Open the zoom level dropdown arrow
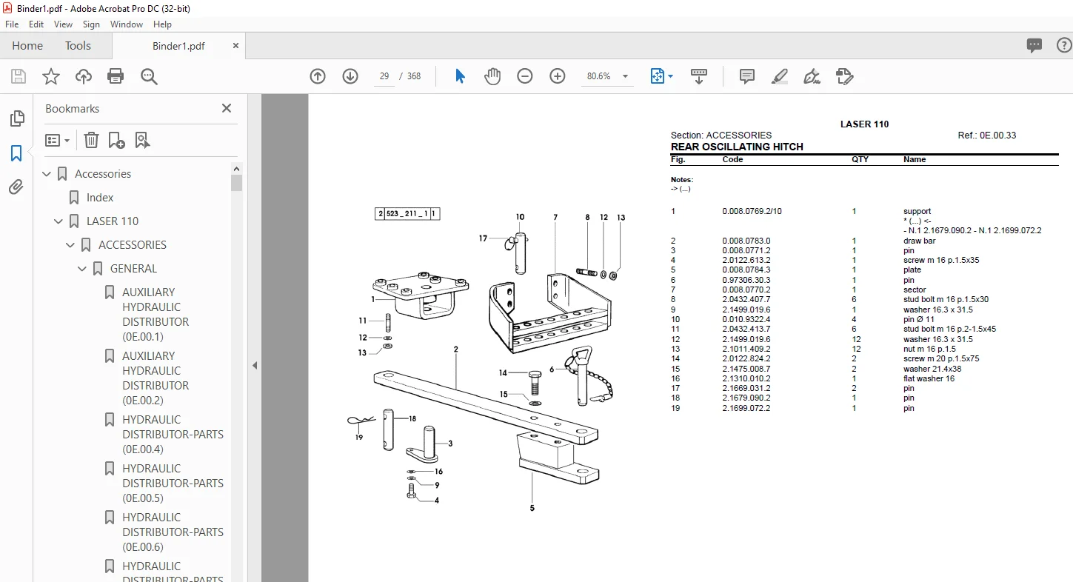This screenshot has height=582, width=1073. coord(626,76)
